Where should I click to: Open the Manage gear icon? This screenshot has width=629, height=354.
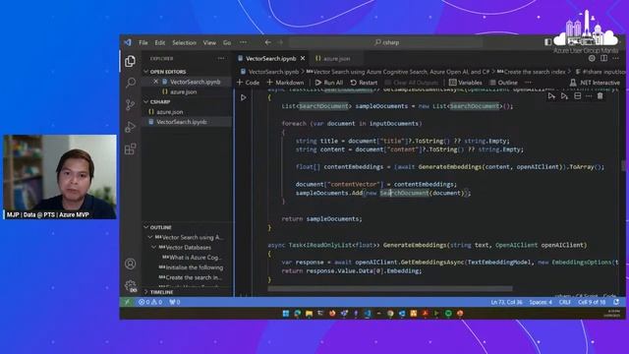click(130, 286)
